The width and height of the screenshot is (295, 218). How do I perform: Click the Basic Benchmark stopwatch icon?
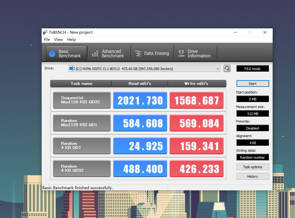[52, 53]
